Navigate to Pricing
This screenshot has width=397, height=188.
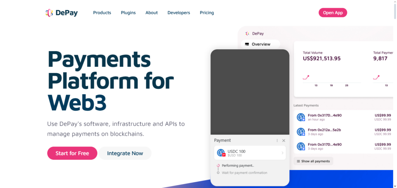tap(207, 13)
